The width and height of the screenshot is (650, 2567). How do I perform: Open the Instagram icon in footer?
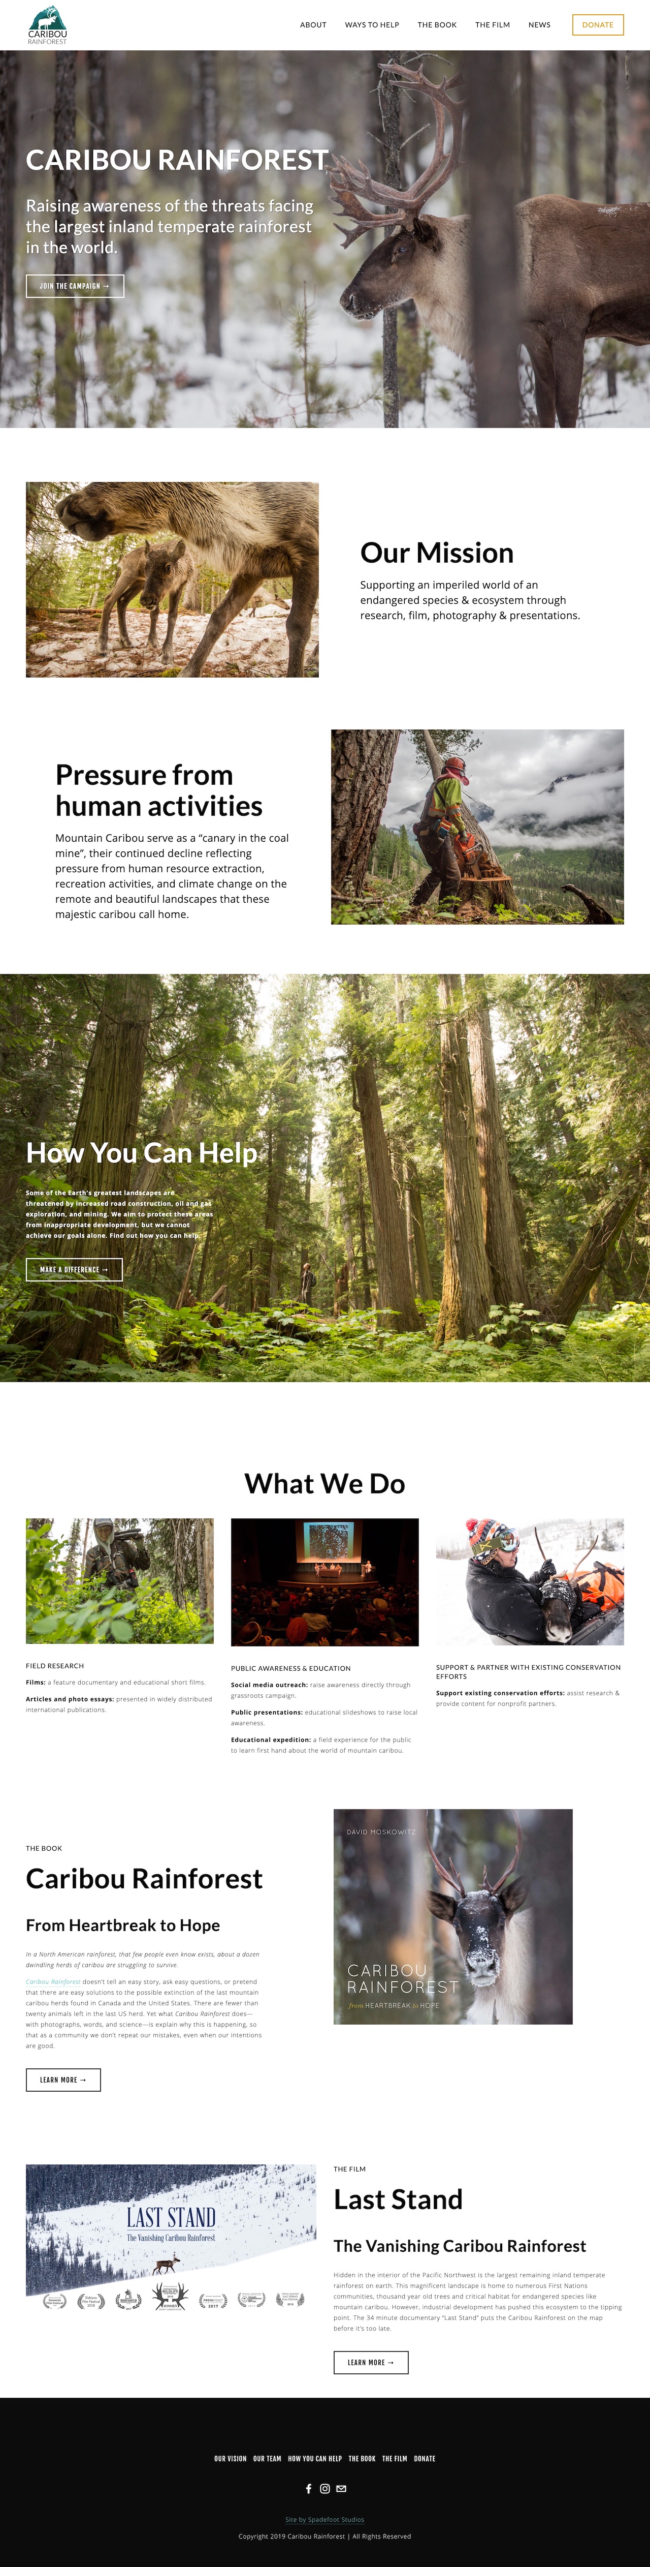click(324, 2488)
